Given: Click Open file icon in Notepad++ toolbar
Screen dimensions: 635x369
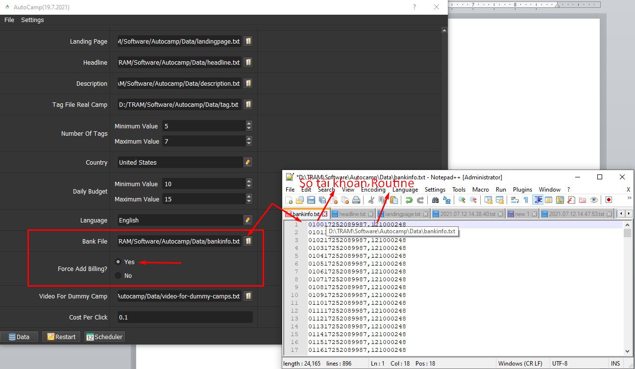Looking at the screenshot, I should click(300, 200).
